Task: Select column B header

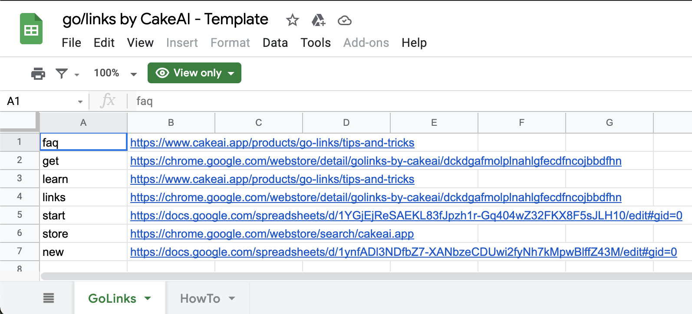Action: click(171, 123)
